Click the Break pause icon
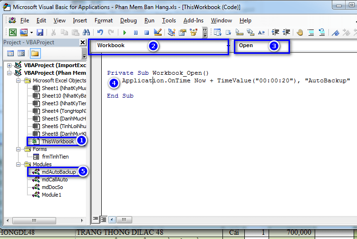 click(135, 32)
